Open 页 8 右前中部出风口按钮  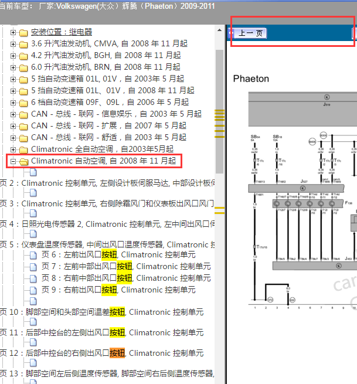click(126, 278)
